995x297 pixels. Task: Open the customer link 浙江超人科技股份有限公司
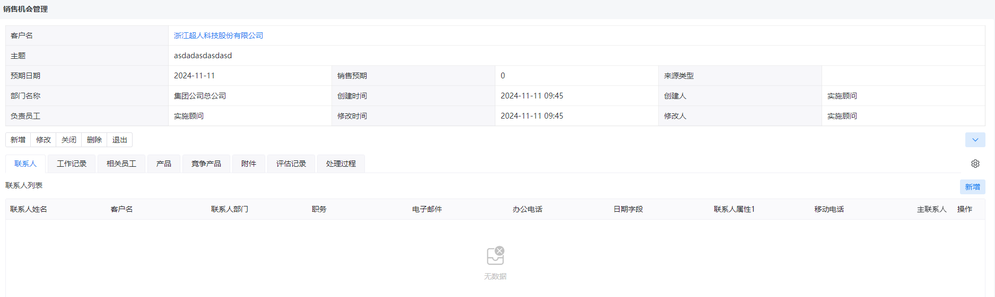[219, 35]
